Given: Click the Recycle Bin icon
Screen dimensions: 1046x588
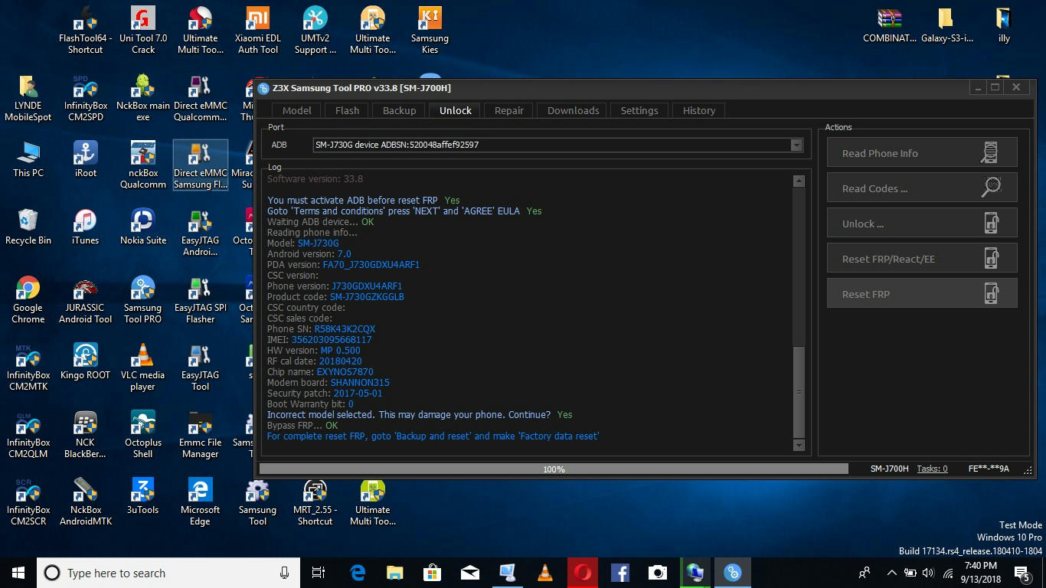Looking at the screenshot, I should (28, 227).
